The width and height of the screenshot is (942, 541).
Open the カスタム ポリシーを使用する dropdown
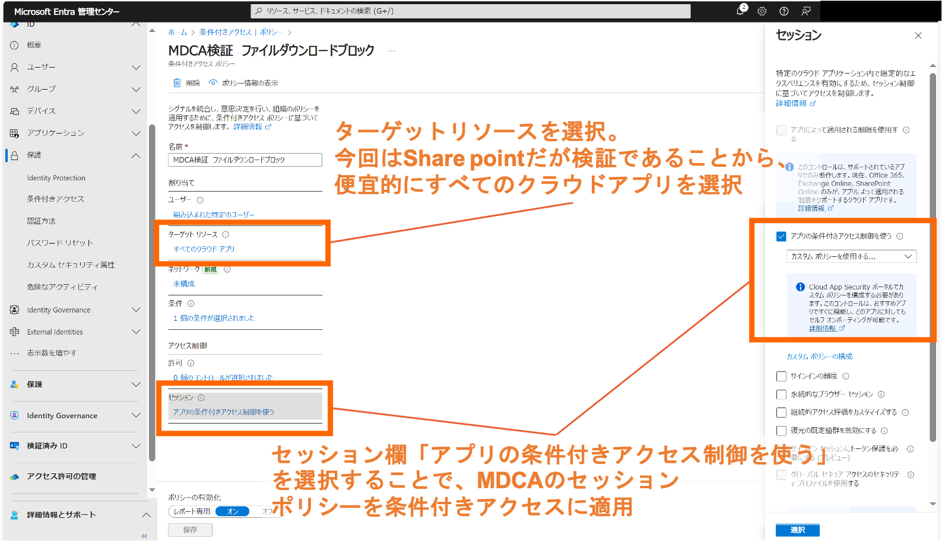pyautogui.click(x=851, y=256)
